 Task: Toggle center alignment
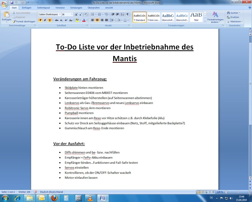tap(97, 20)
